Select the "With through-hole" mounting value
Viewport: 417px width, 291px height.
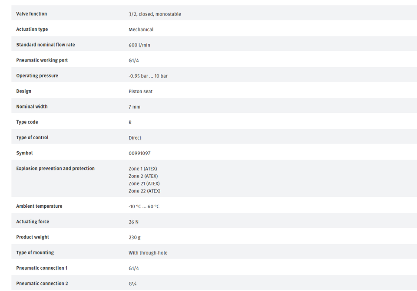(x=148, y=253)
